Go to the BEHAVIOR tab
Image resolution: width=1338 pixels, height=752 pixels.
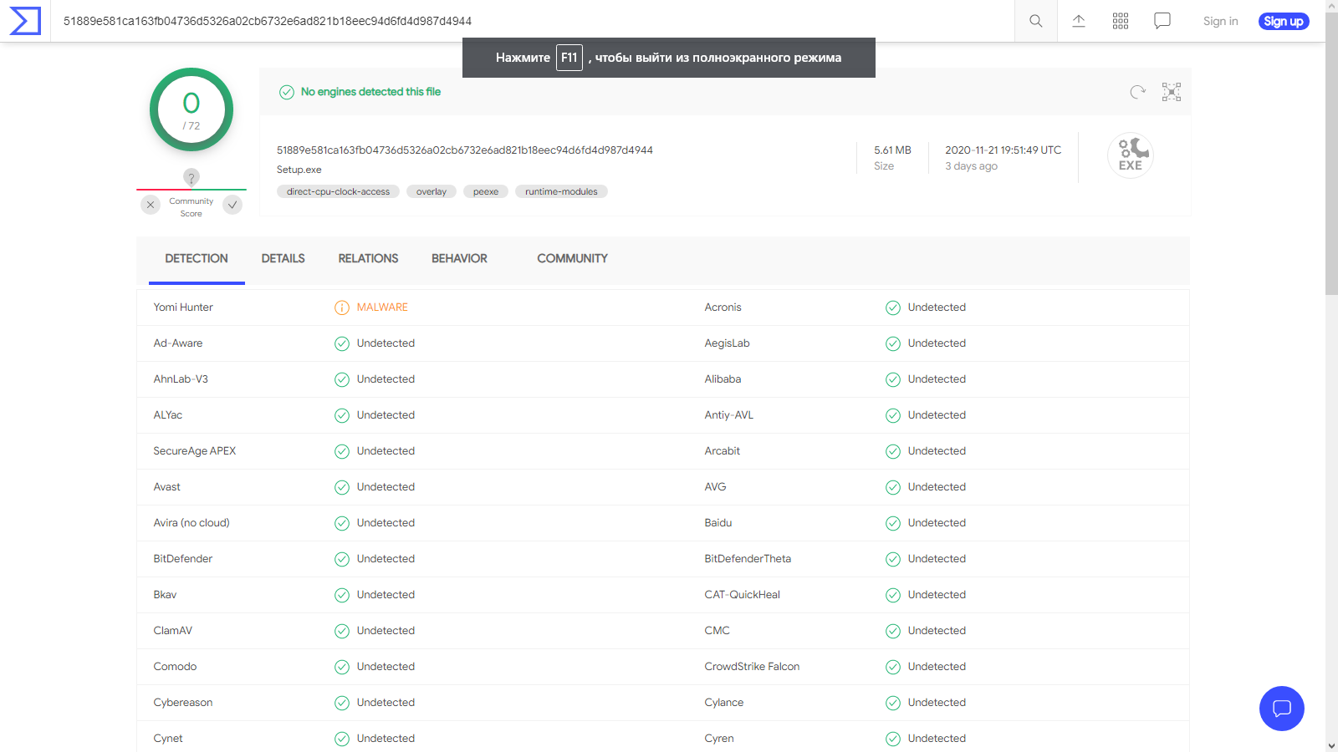(x=459, y=259)
